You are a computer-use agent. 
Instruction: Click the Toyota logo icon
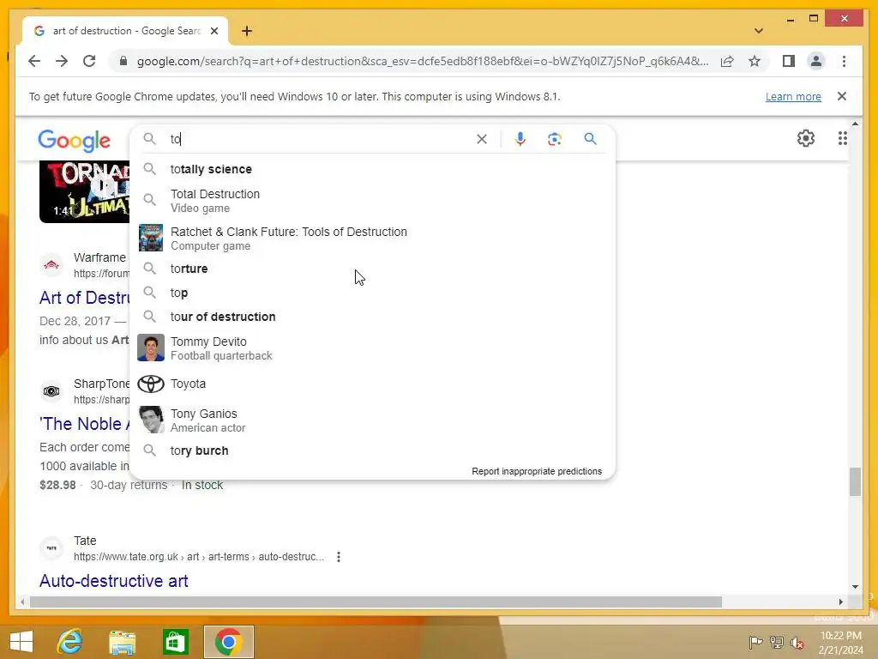151,384
